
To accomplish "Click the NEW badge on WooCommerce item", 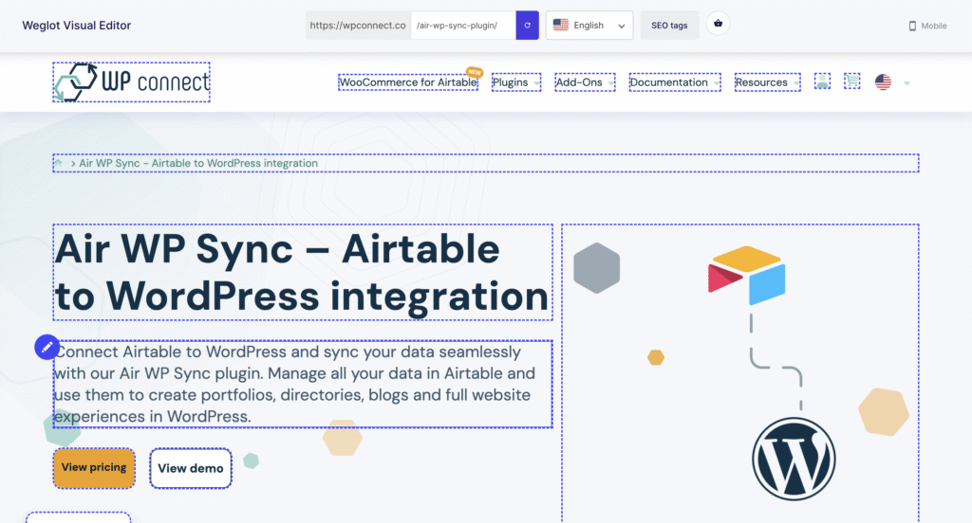I will [475, 72].
